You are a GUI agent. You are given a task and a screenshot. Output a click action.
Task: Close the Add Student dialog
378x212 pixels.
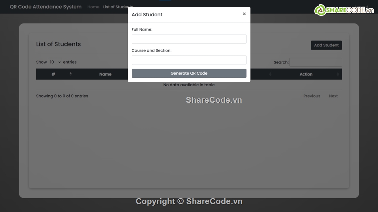point(244,14)
